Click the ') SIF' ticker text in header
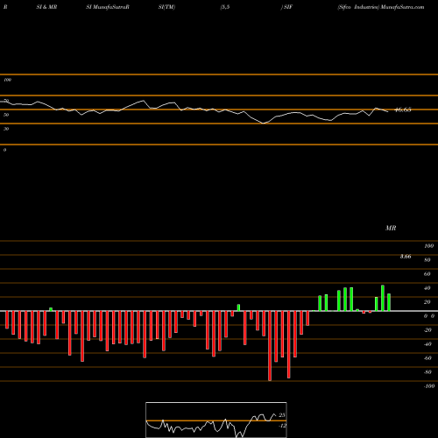Viewport: 438px width, 438px height. click(286, 7)
